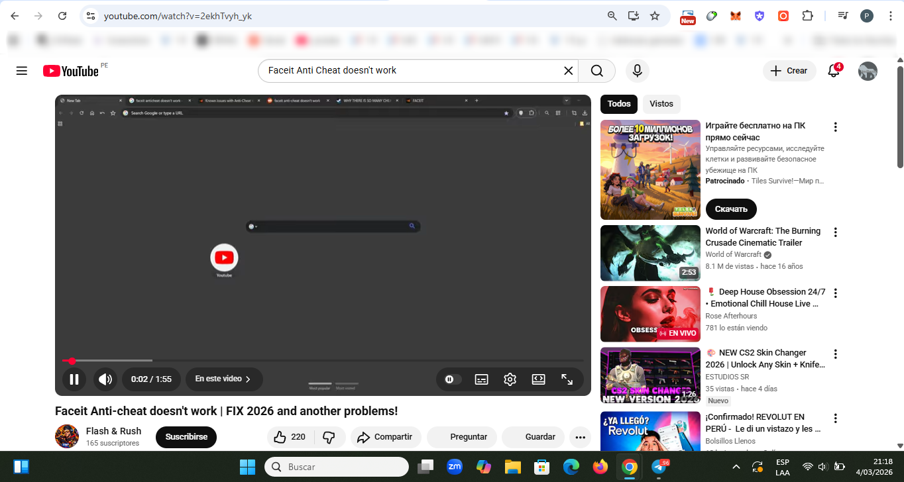
Task: Switch player to theater mode
Action: (x=538, y=379)
